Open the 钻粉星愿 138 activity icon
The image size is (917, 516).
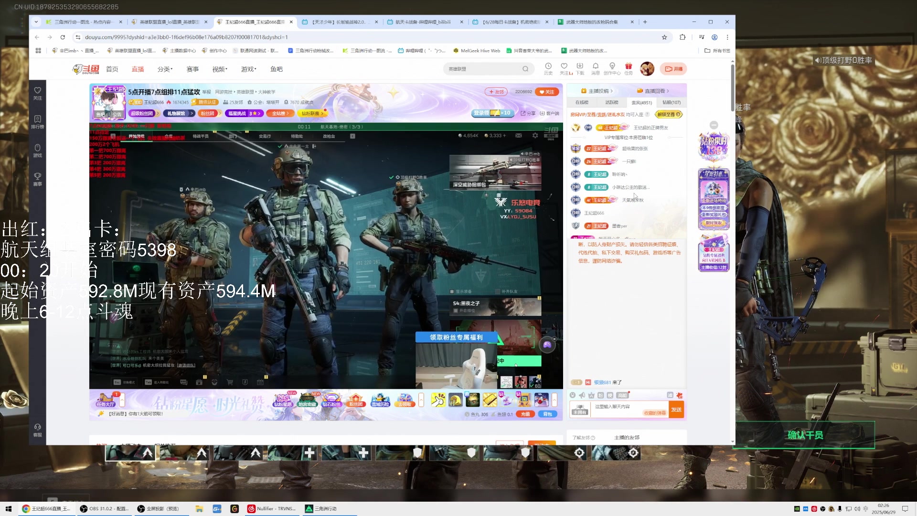click(x=283, y=399)
